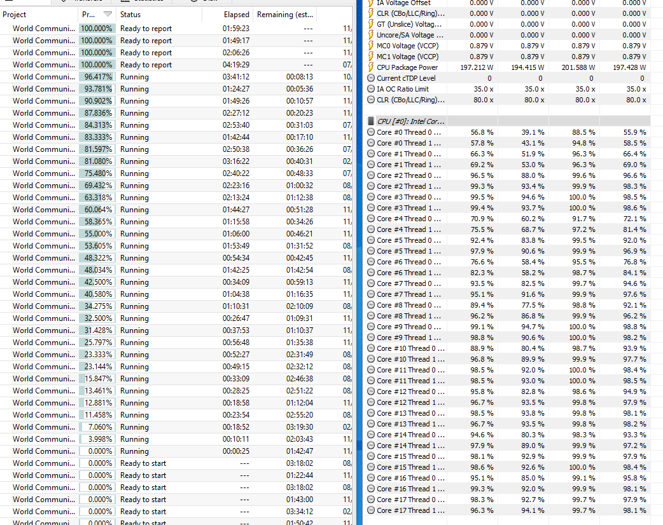Click the project name in the 34.275% row
This screenshot has width=663, height=525.
tap(43, 306)
